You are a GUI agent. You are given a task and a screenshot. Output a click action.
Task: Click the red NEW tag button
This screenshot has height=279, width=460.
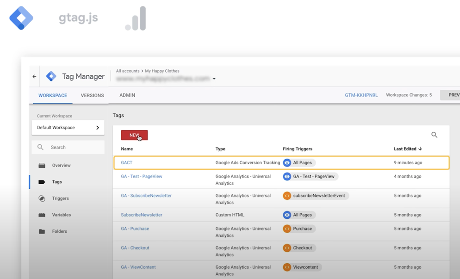(134, 135)
